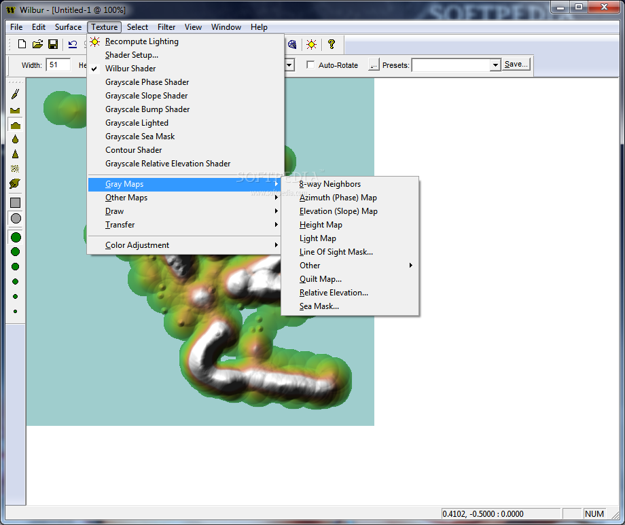
Task: Choose Light Map from the submenu
Action: [350, 238]
